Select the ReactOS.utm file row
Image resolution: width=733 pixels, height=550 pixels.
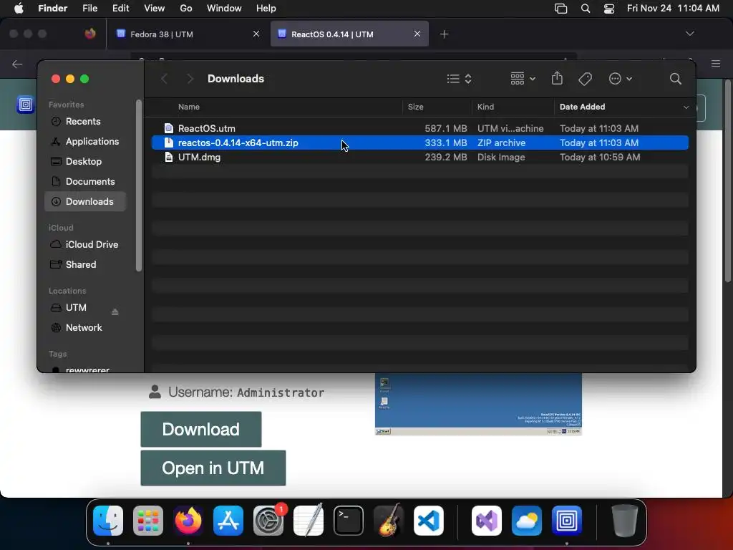click(419, 129)
